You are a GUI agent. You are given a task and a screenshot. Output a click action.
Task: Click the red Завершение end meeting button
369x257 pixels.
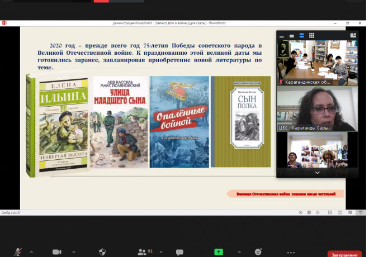[x=343, y=253]
